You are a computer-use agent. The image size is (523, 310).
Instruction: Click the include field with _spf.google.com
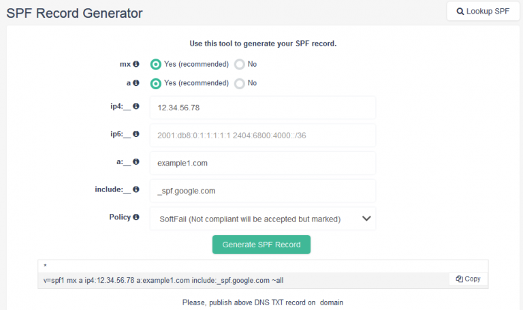click(263, 191)
